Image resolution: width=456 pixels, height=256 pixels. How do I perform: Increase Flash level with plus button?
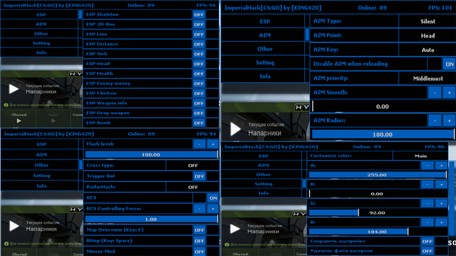pyautogui.click(x=213, y=144)
